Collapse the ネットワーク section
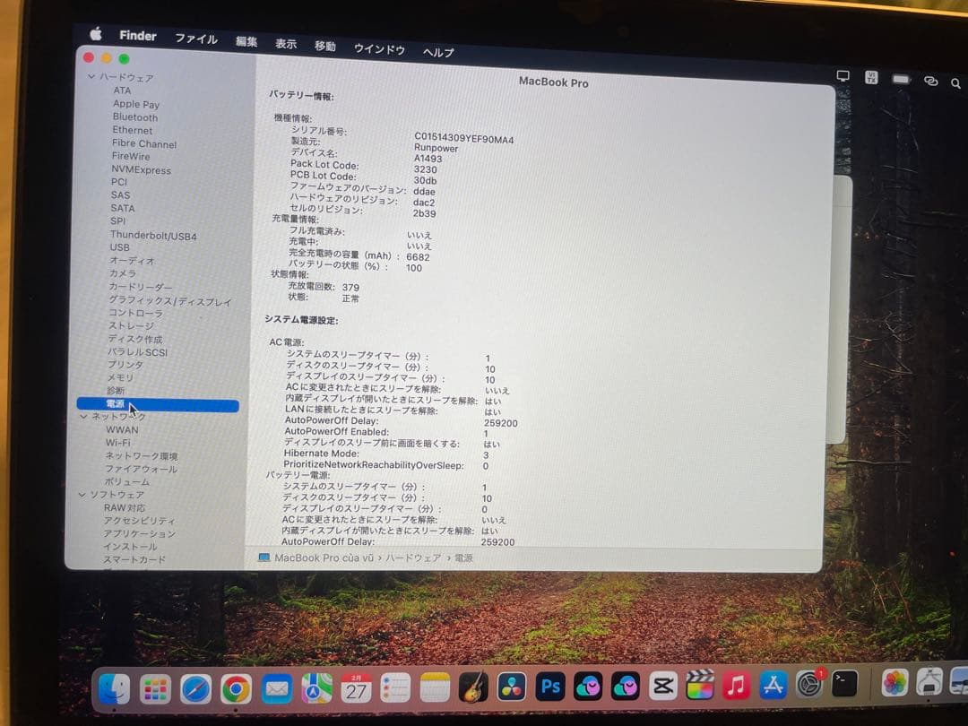 (83, 417)
